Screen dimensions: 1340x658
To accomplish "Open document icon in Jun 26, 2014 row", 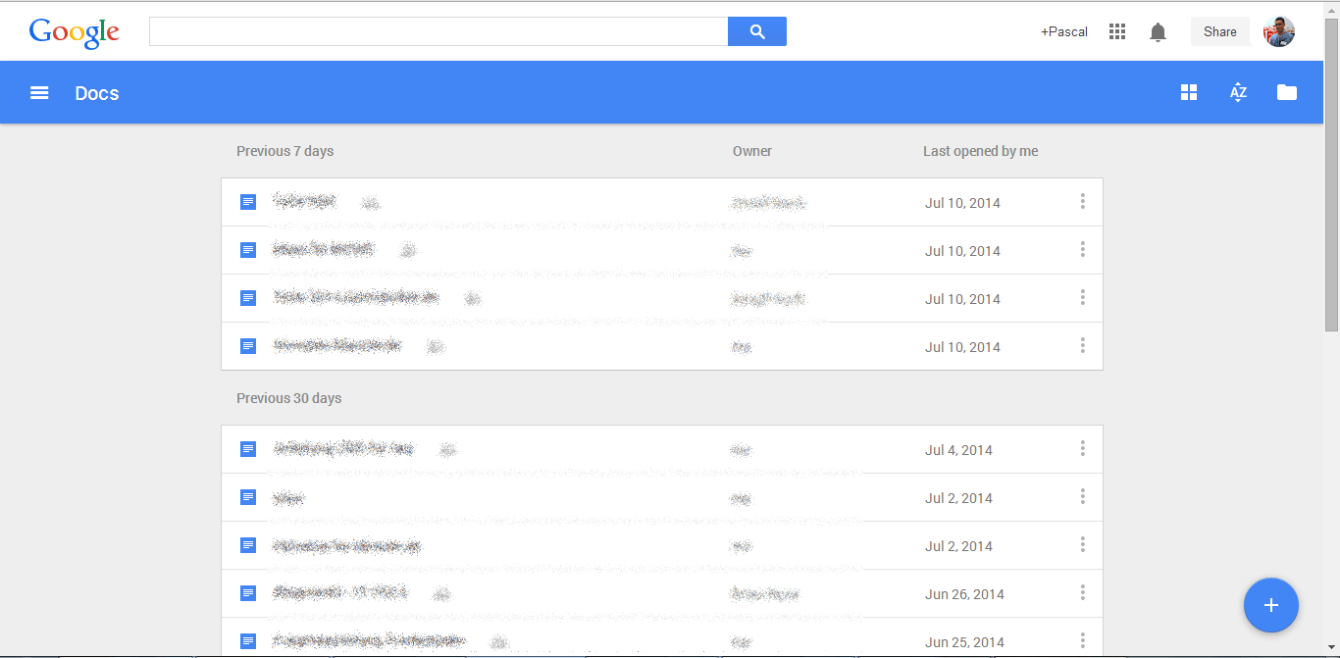I will (248, 593).
